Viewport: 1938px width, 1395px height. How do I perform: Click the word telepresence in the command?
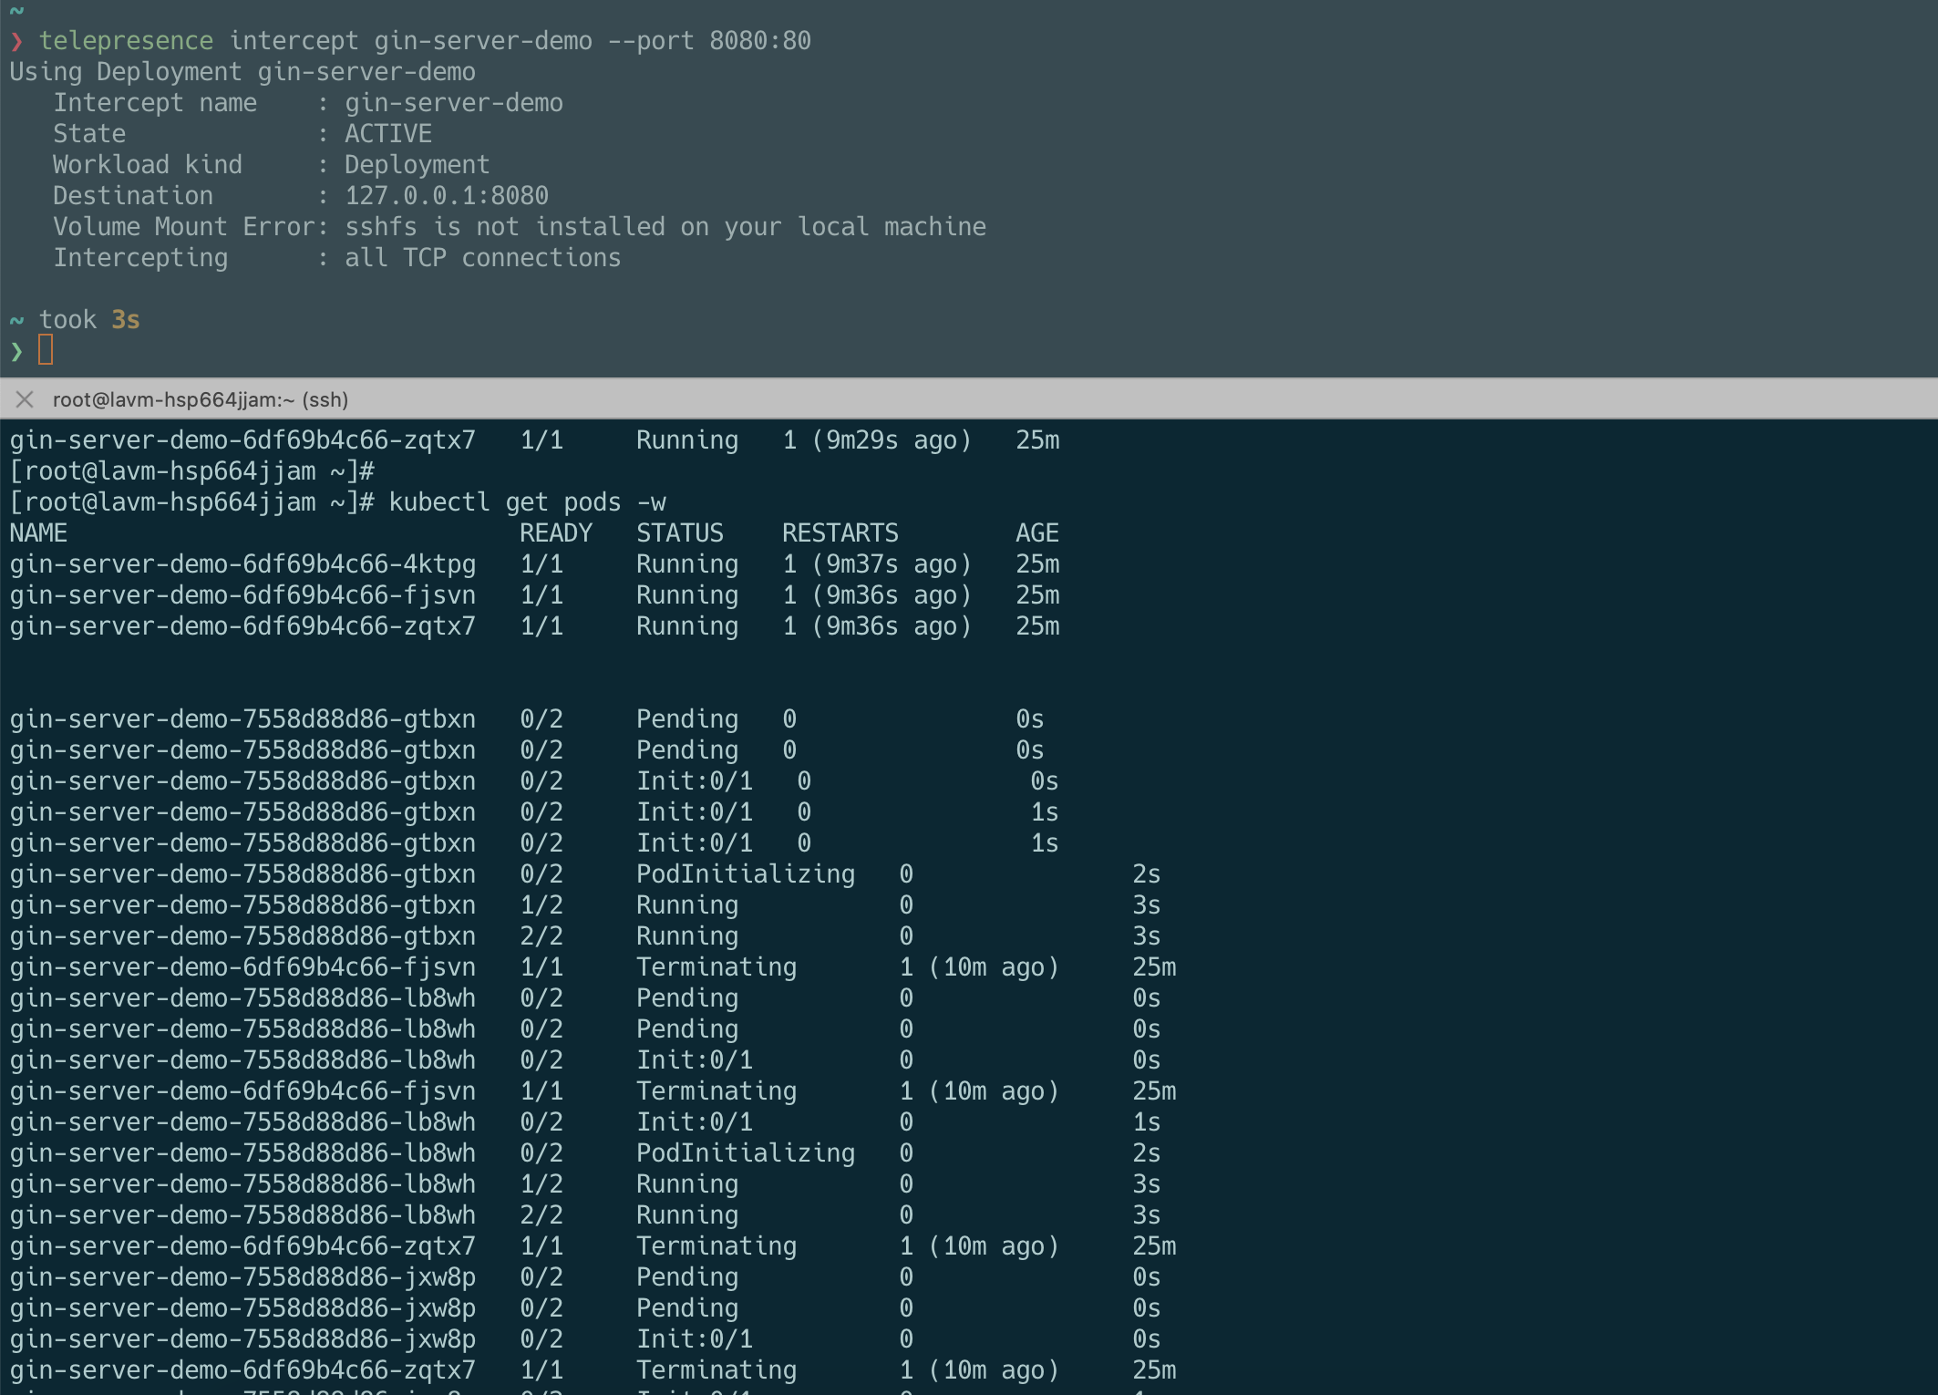pyautogui.click(x=126, y=41)
